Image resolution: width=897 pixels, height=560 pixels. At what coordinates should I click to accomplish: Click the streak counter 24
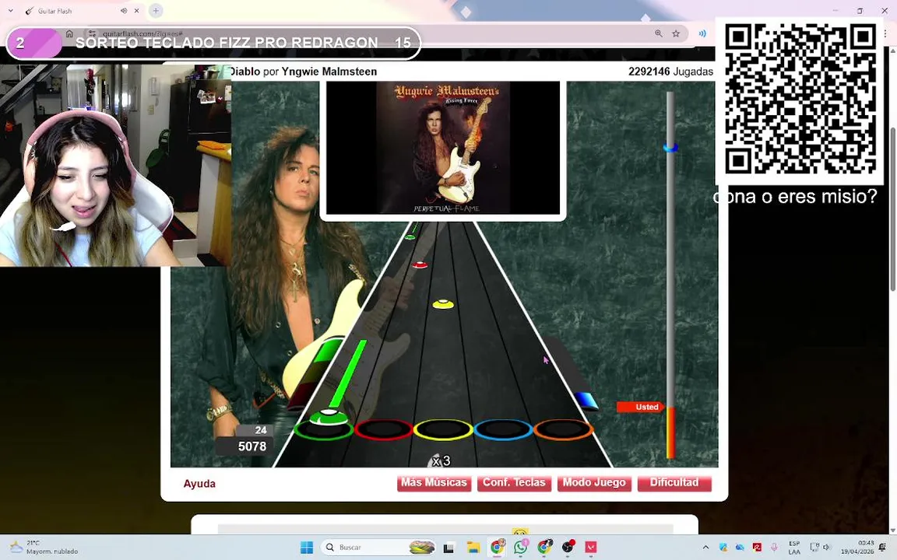(x=261, y=430)
